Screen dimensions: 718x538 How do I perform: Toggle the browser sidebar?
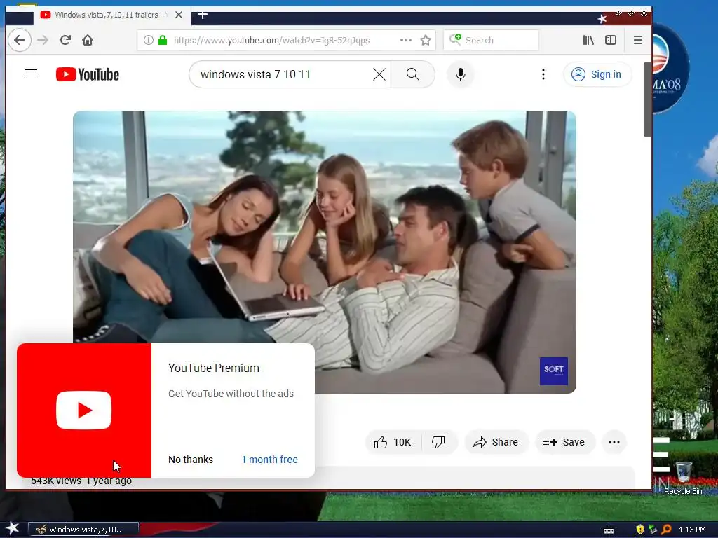[611, 40]
